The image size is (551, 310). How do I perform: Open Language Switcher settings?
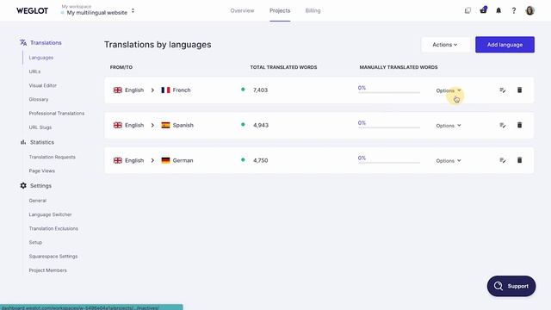pos(50,214)
